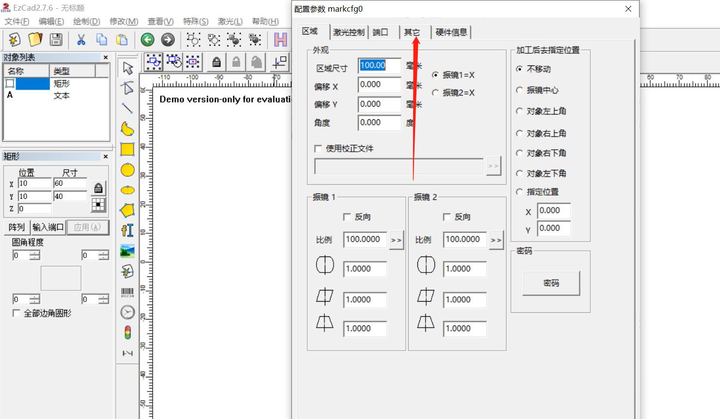The height and width of the screenshot is (419, 720).
Task: Expand 振镜 1 比例 >> button
Action: [x=397, y=240]
